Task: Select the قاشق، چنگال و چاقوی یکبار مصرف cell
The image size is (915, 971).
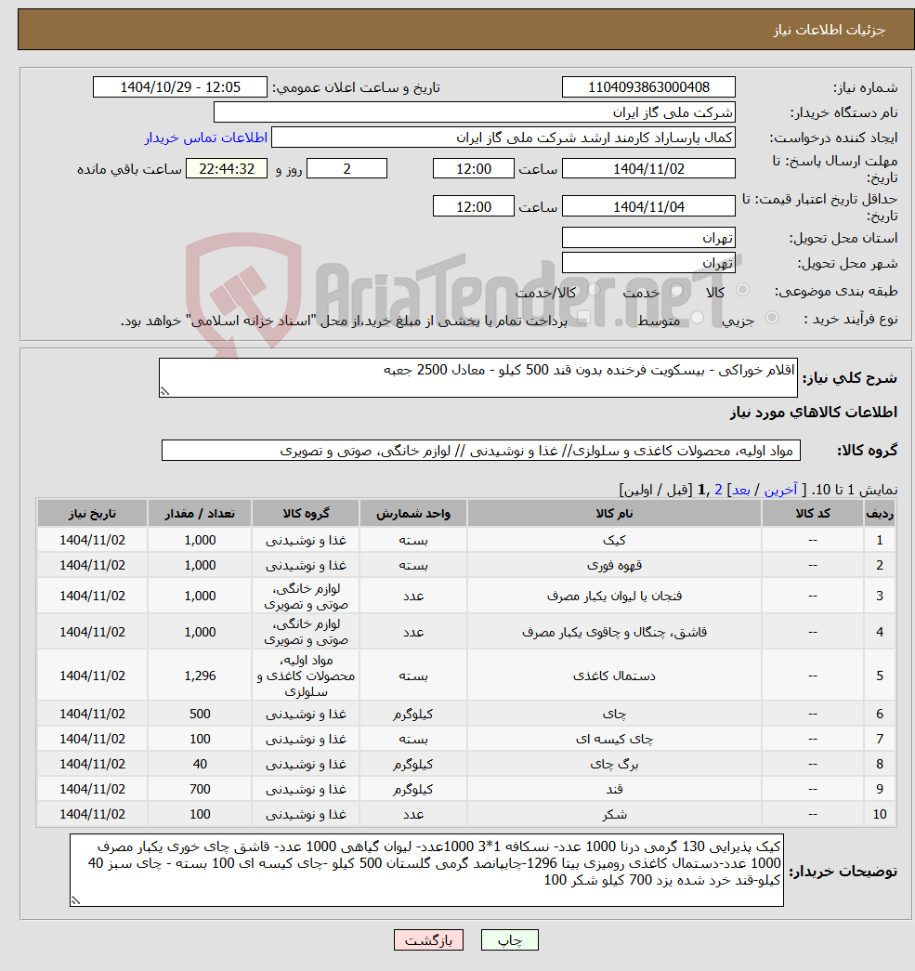Action: coord(614,632)
